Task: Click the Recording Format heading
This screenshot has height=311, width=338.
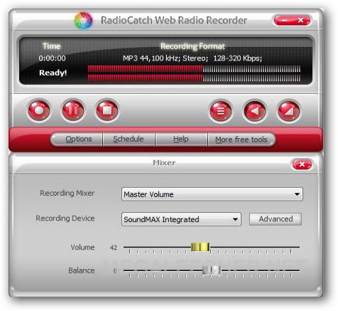Action: click(x=192, y=46)
